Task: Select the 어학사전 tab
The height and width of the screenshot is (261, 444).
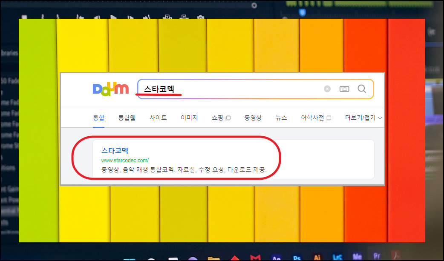Action: pyautogui.click(x=316, y=118)
